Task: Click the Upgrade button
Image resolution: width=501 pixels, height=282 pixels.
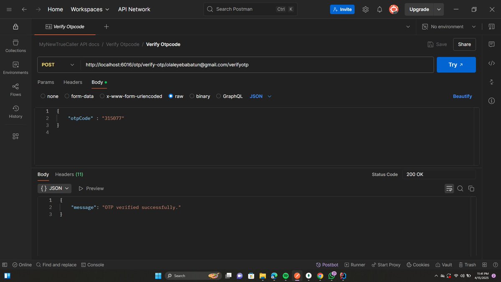Action: (x=419, y=9)
